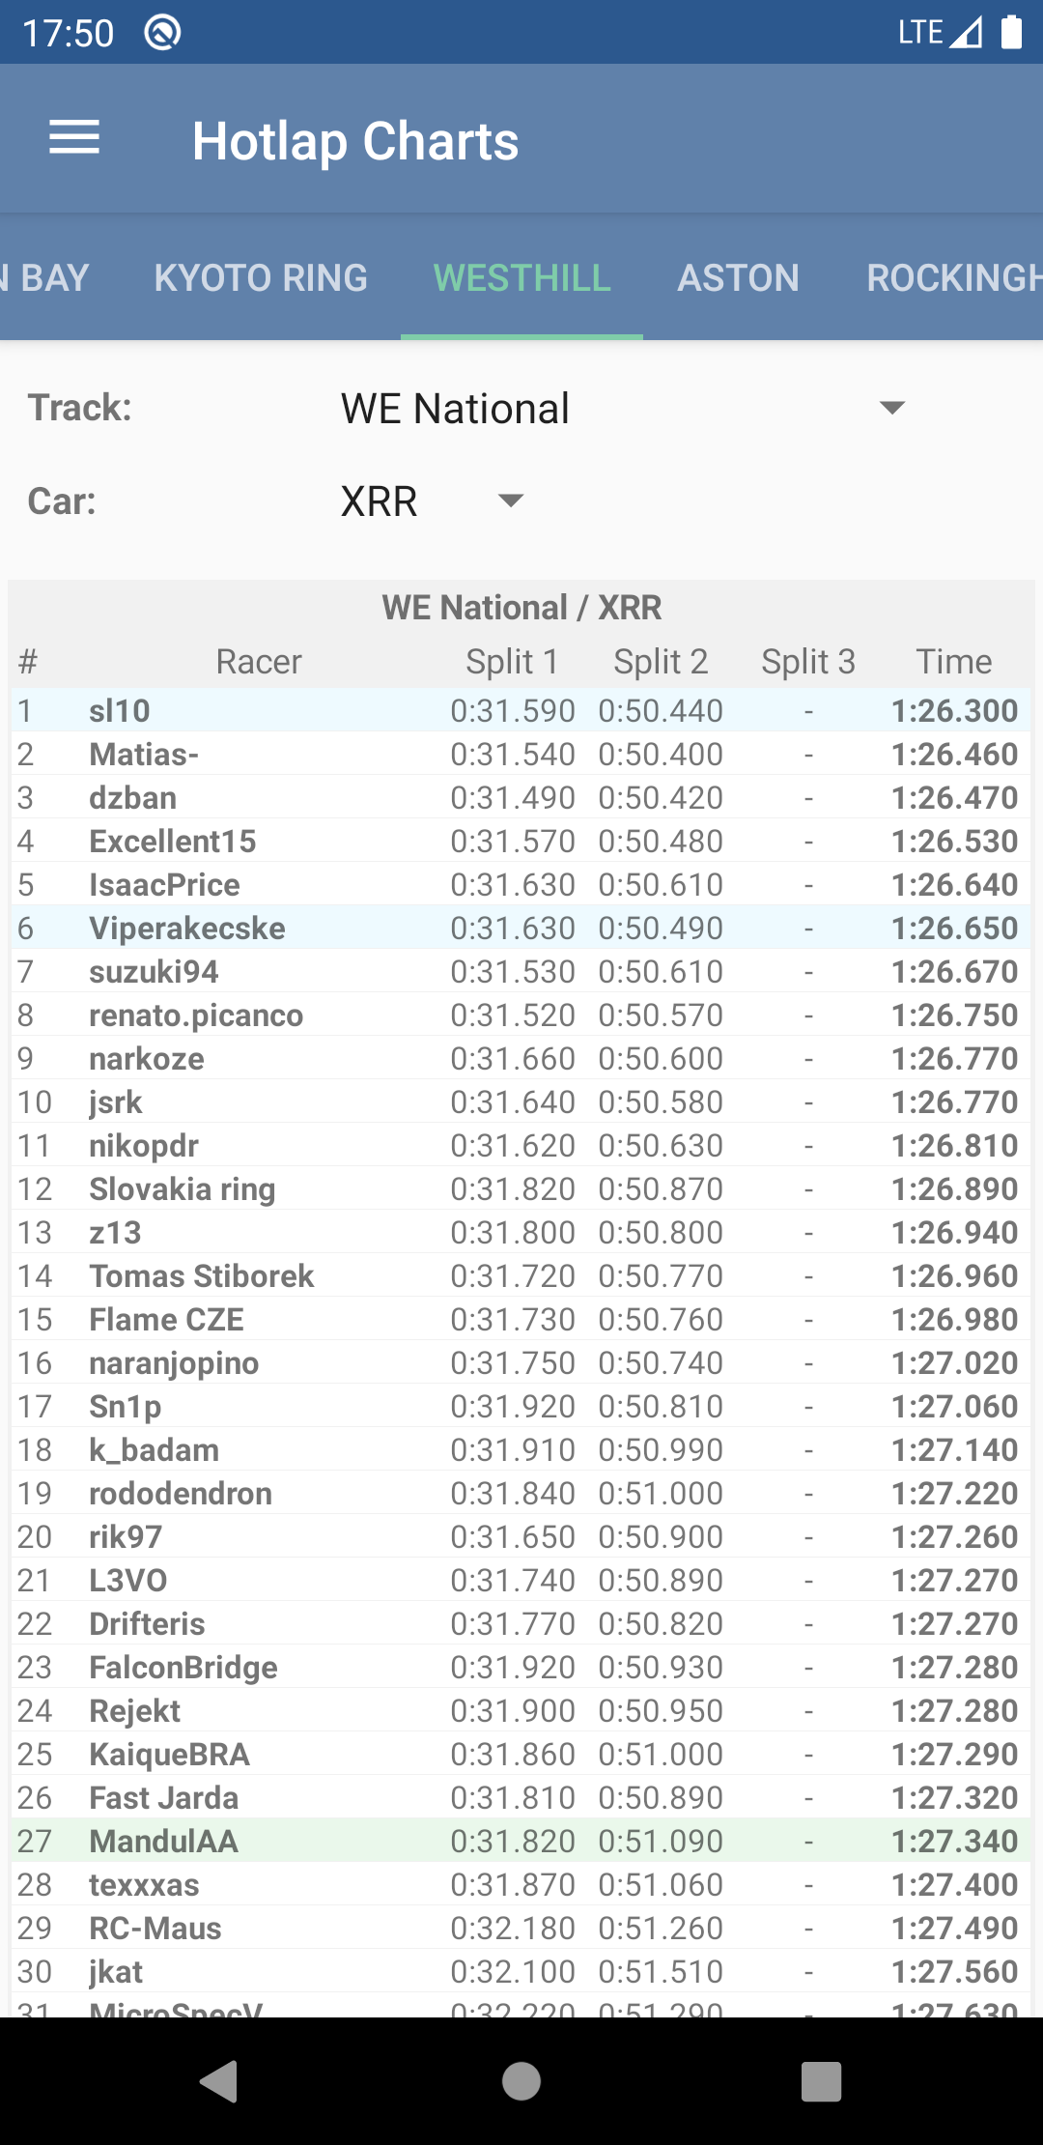Switch to the Aston tab

[738, 278]
